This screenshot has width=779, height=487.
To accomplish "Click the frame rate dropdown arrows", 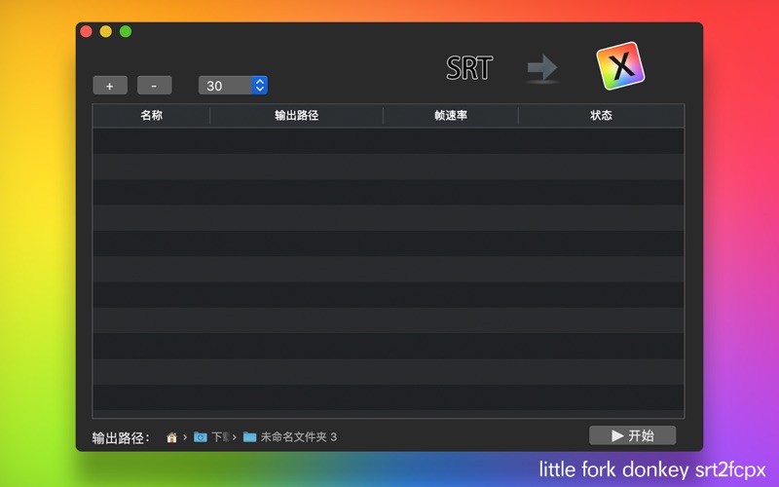I will [x=259, y=86].
